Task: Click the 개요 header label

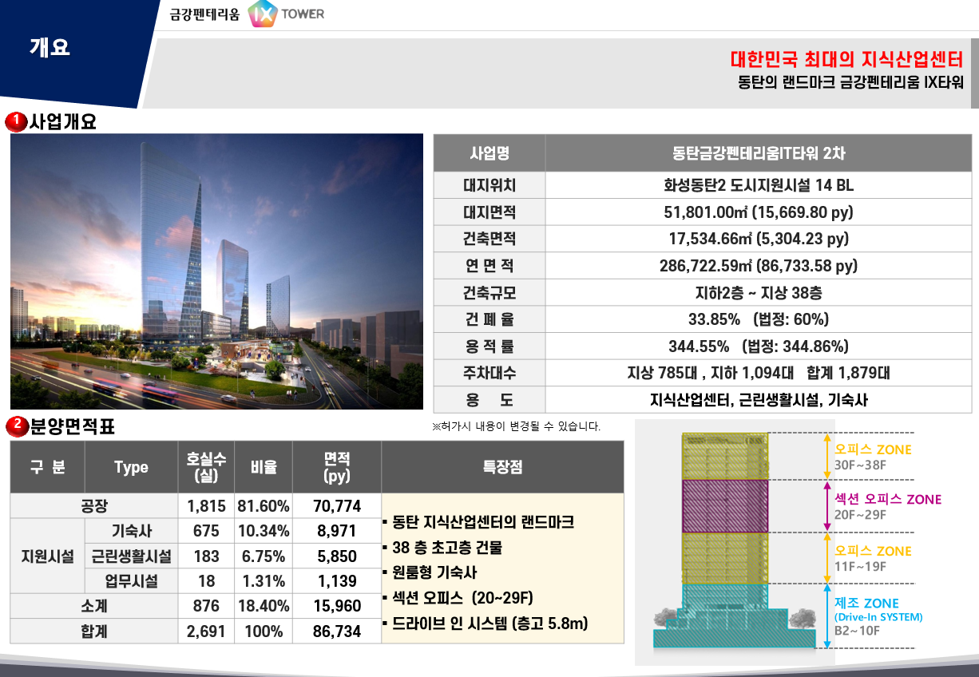Action: click(50, 47)
